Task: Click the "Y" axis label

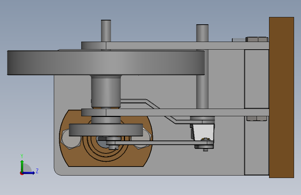Action: point(22,156)
